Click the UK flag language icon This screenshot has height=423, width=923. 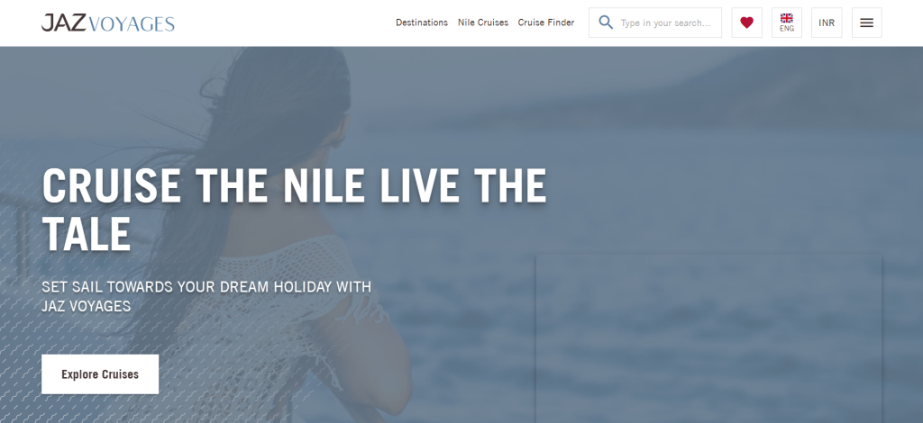pyautogui.click(x=786, y=18)
